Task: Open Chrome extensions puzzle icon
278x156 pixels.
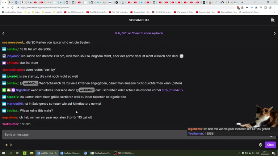Action: pyautogui.click(x=256, y=8)
